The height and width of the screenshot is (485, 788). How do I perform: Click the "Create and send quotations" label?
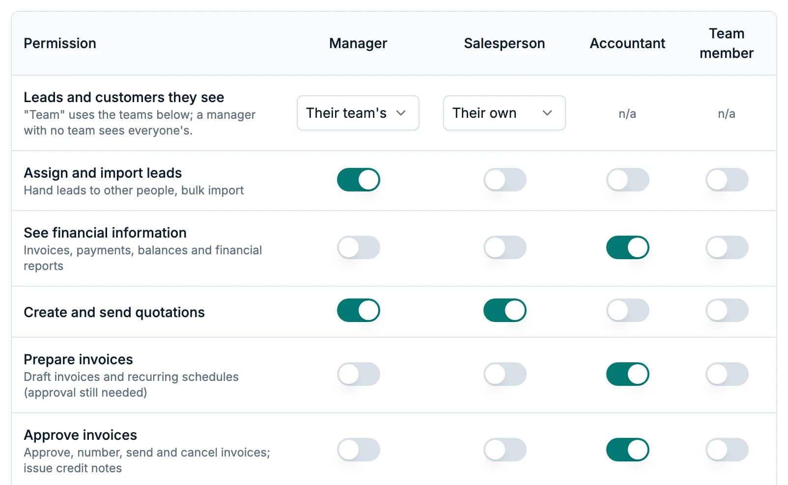(x=114, y=312)
